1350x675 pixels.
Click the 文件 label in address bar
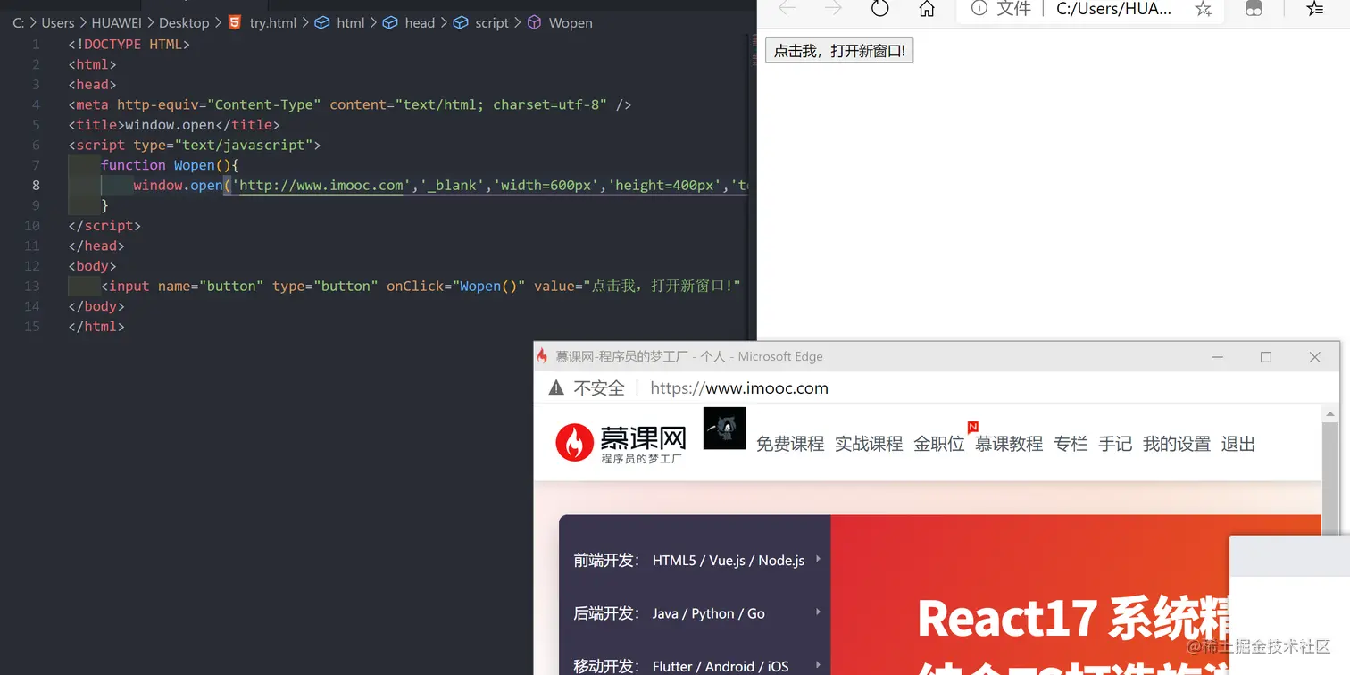click(1013, 9)
